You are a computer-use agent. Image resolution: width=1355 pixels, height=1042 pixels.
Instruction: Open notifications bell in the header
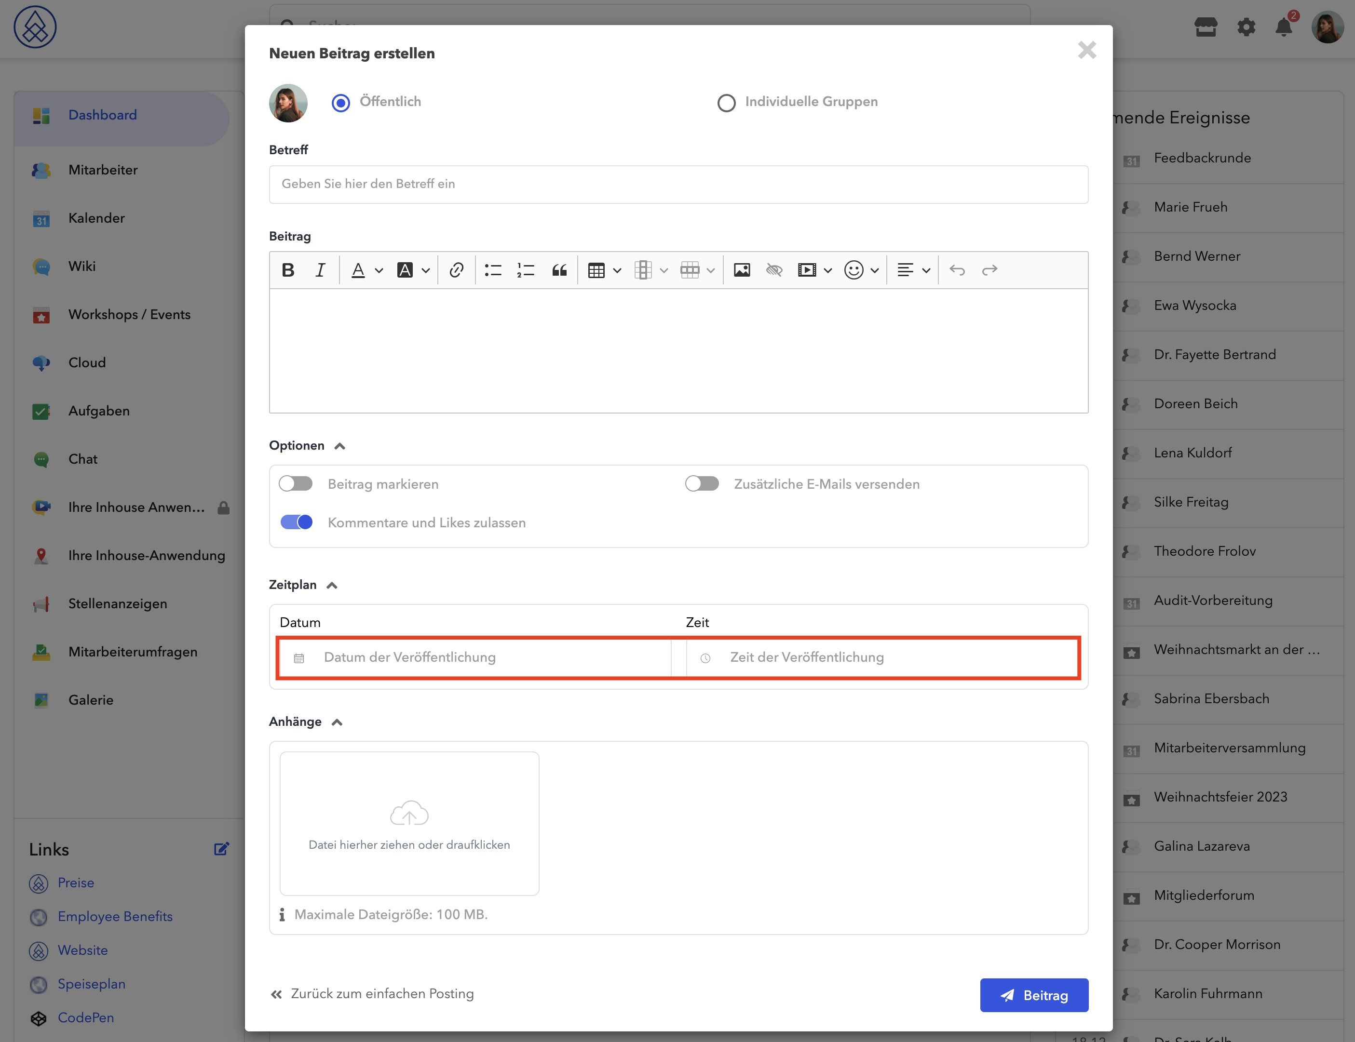tap(1284, 27)
